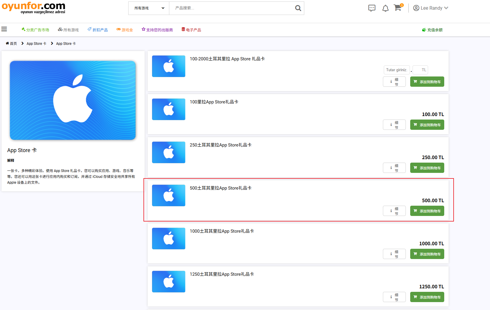View 细节 for 100-2000 lira card
Viewport: 490px width, 310px height.
[394, 82]
